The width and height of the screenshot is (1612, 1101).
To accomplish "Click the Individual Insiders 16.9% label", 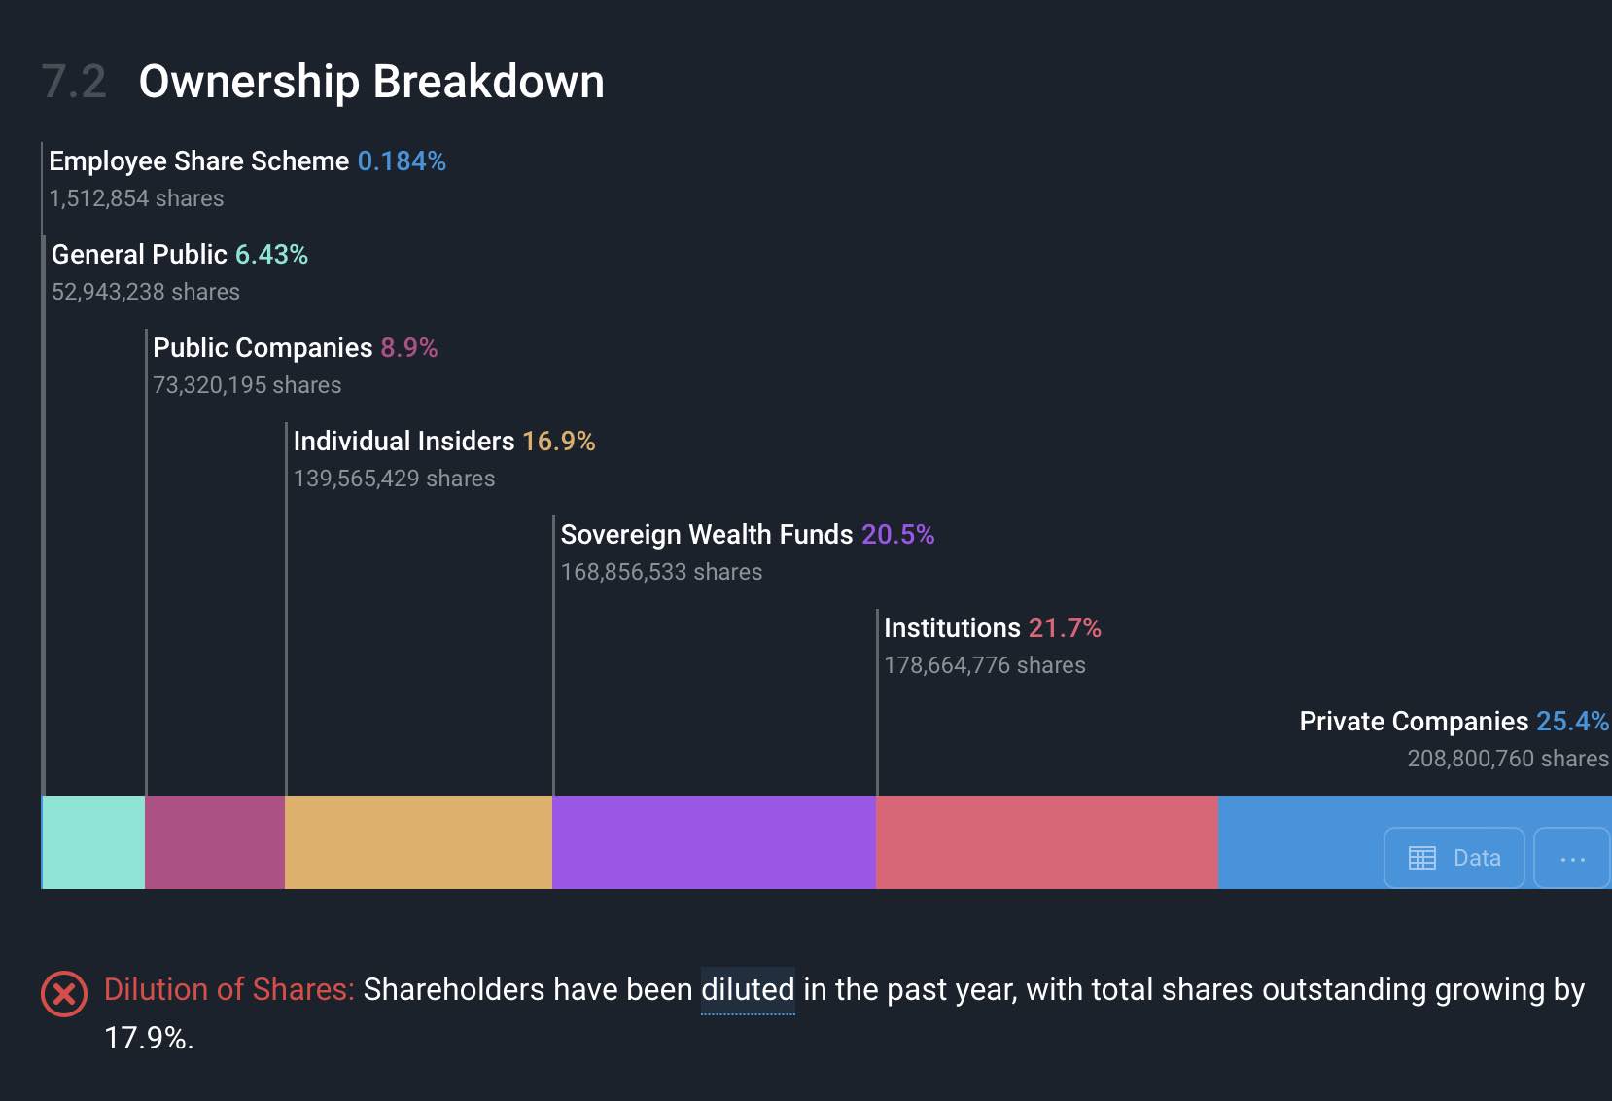I will pos(444,442).
